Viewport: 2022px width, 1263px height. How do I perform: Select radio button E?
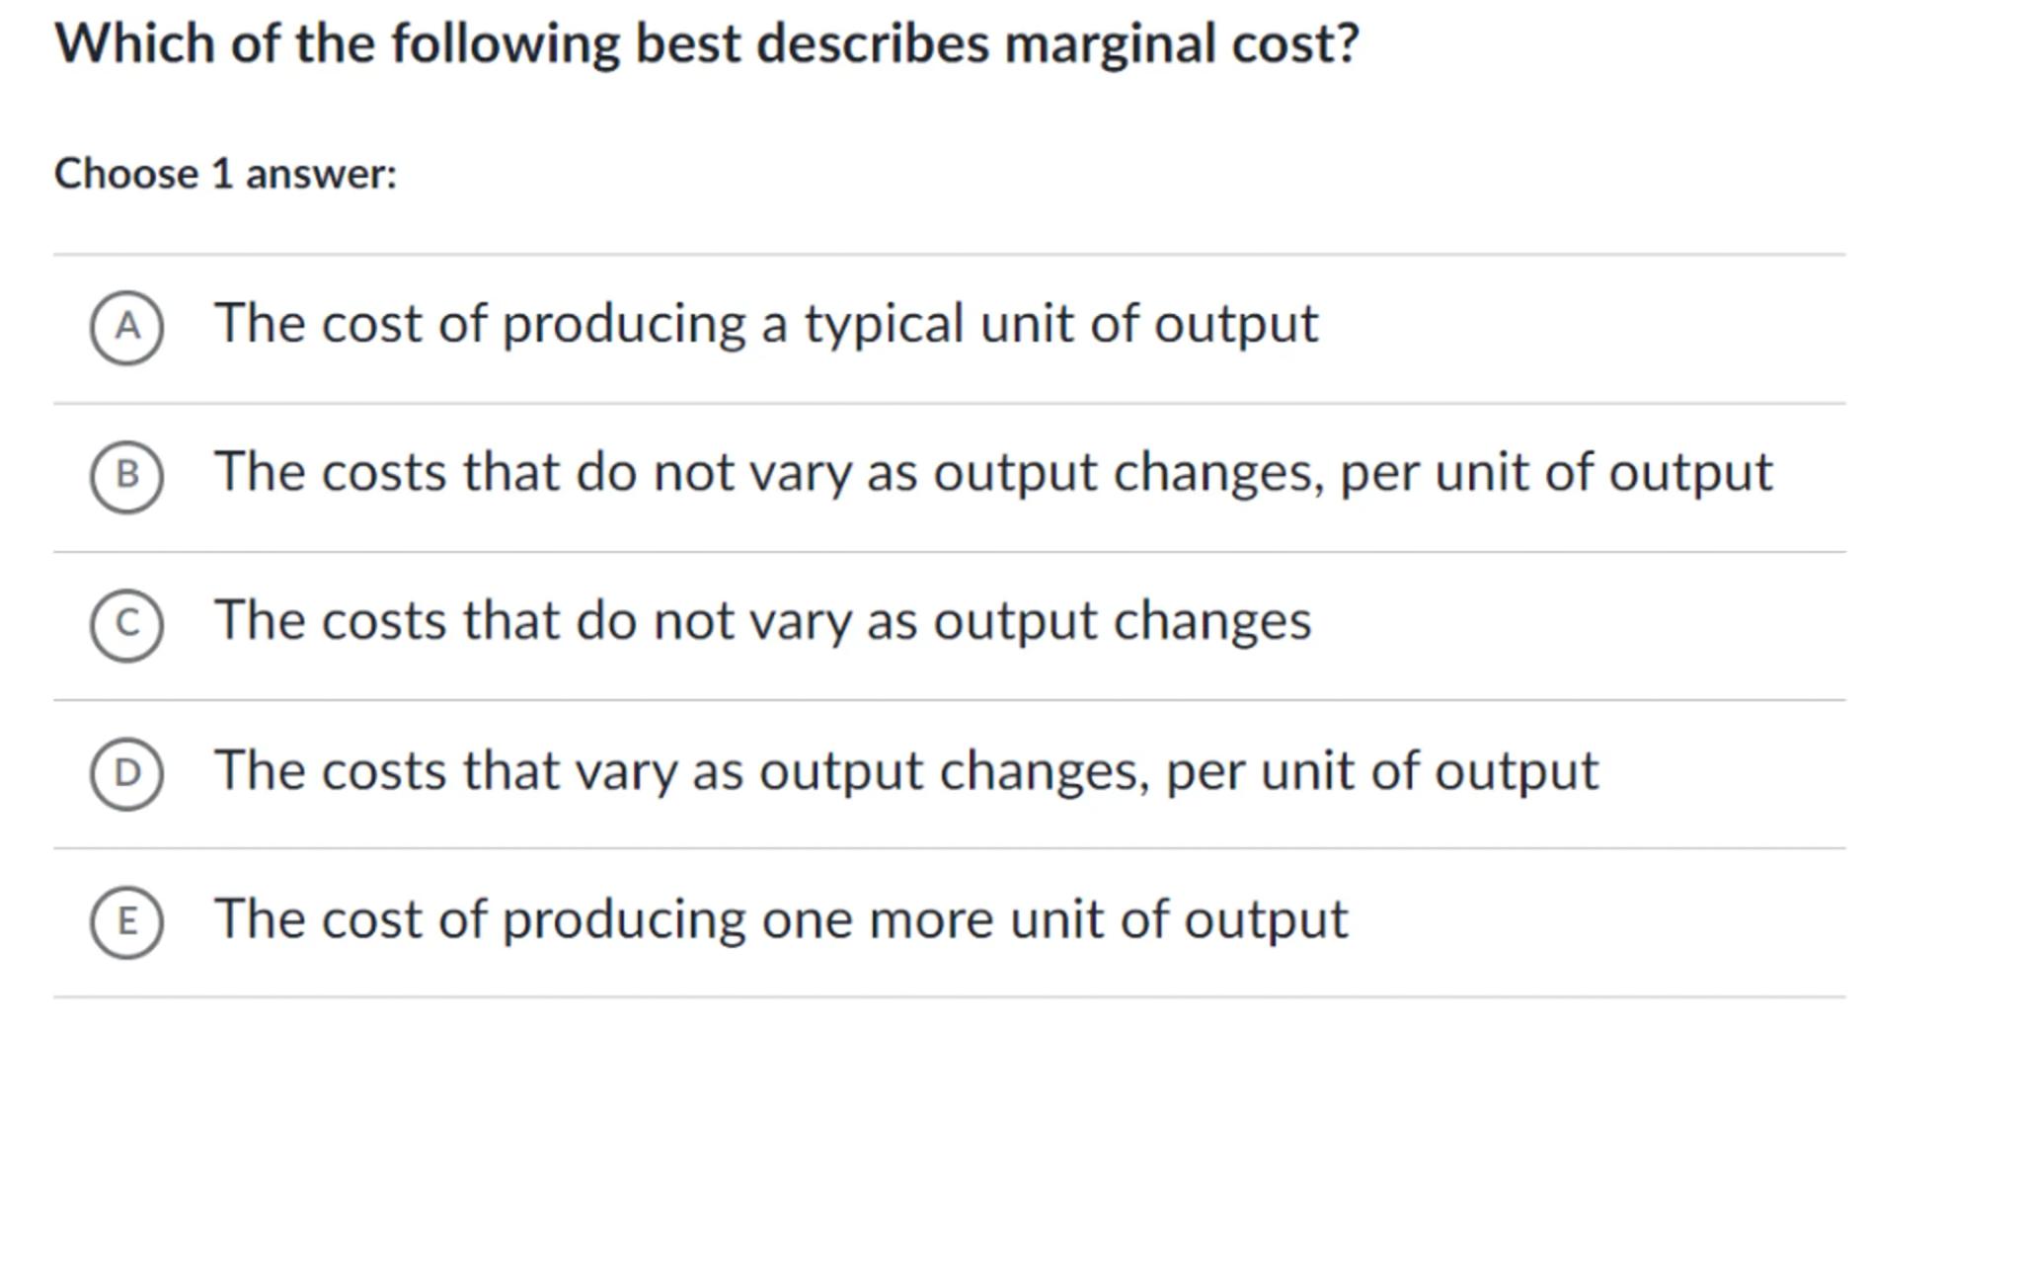(x=127, y=921)
